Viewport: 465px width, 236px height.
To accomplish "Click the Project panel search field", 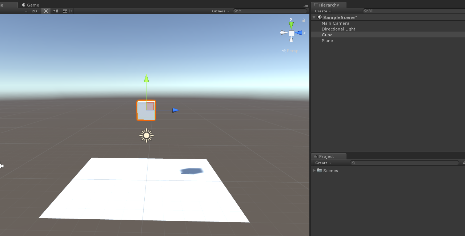I will pyautogui.click(x=405, y=163).
